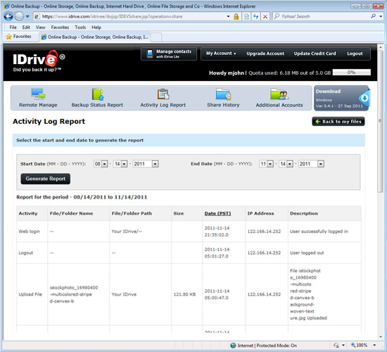Open Remote Manage computer icon
Screen dimensions: 387x352
click(x=38, y=94)
